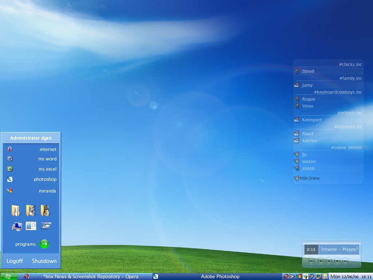Click the taskbar date and clock
Viewport: 373px width, 280px height.
pyautogui.click(x=351, y=276)
